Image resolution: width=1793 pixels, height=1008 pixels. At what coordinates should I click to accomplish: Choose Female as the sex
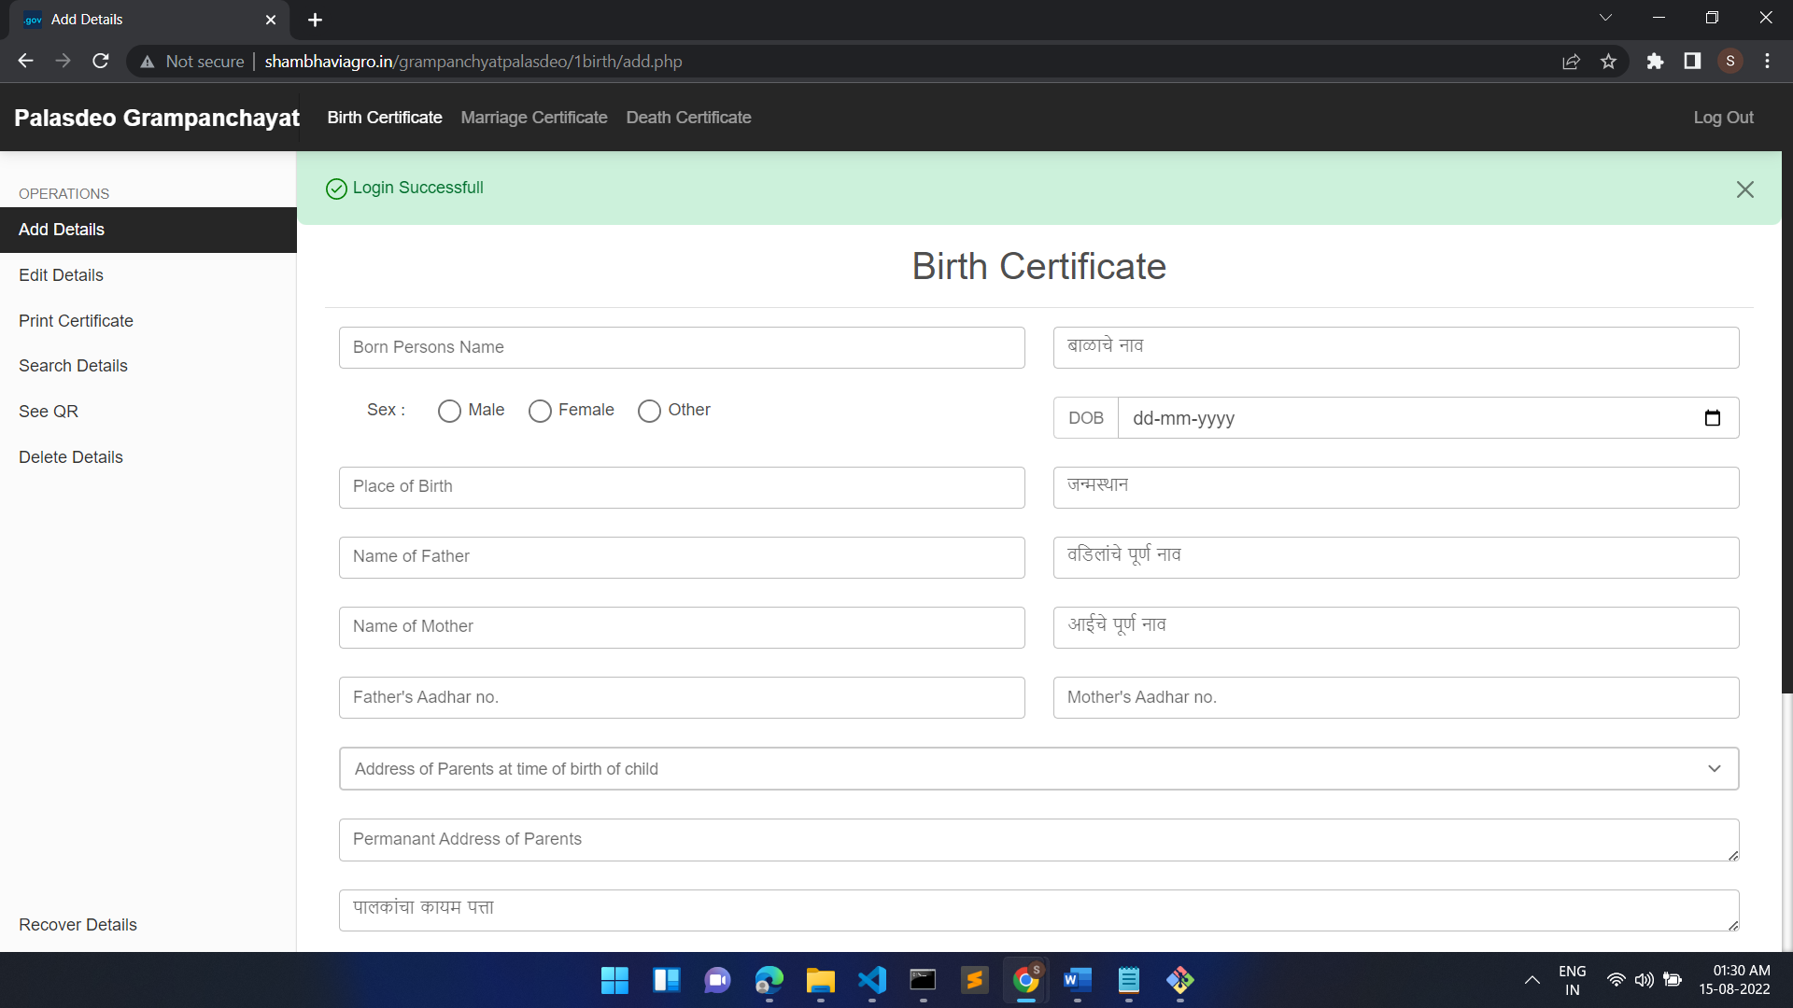click(540, 411)
